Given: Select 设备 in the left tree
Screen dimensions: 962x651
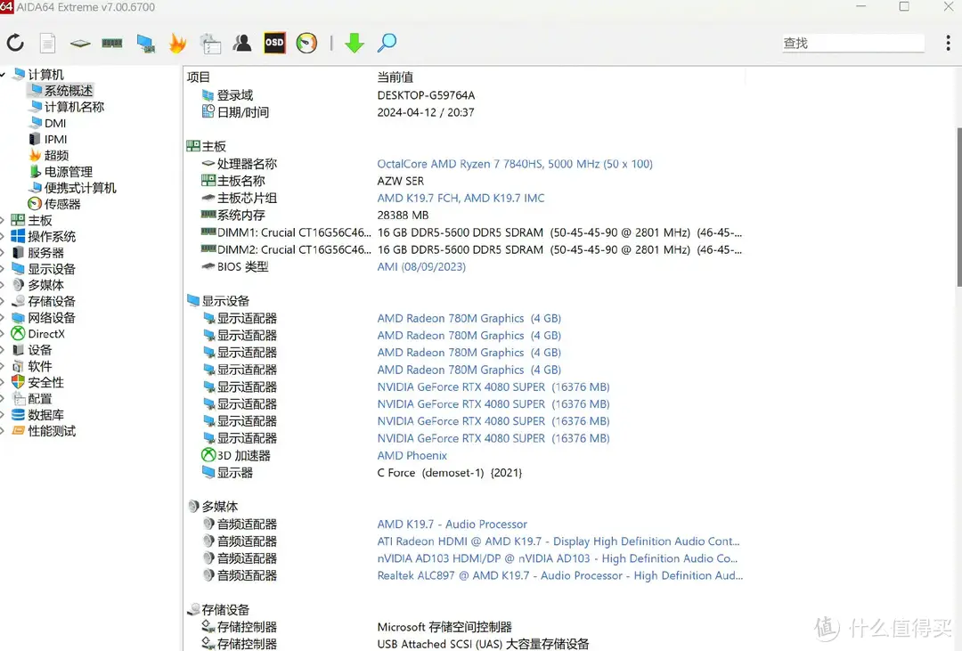Looking at the screenshot, I should pyautogui.click(x=40, y=350).
